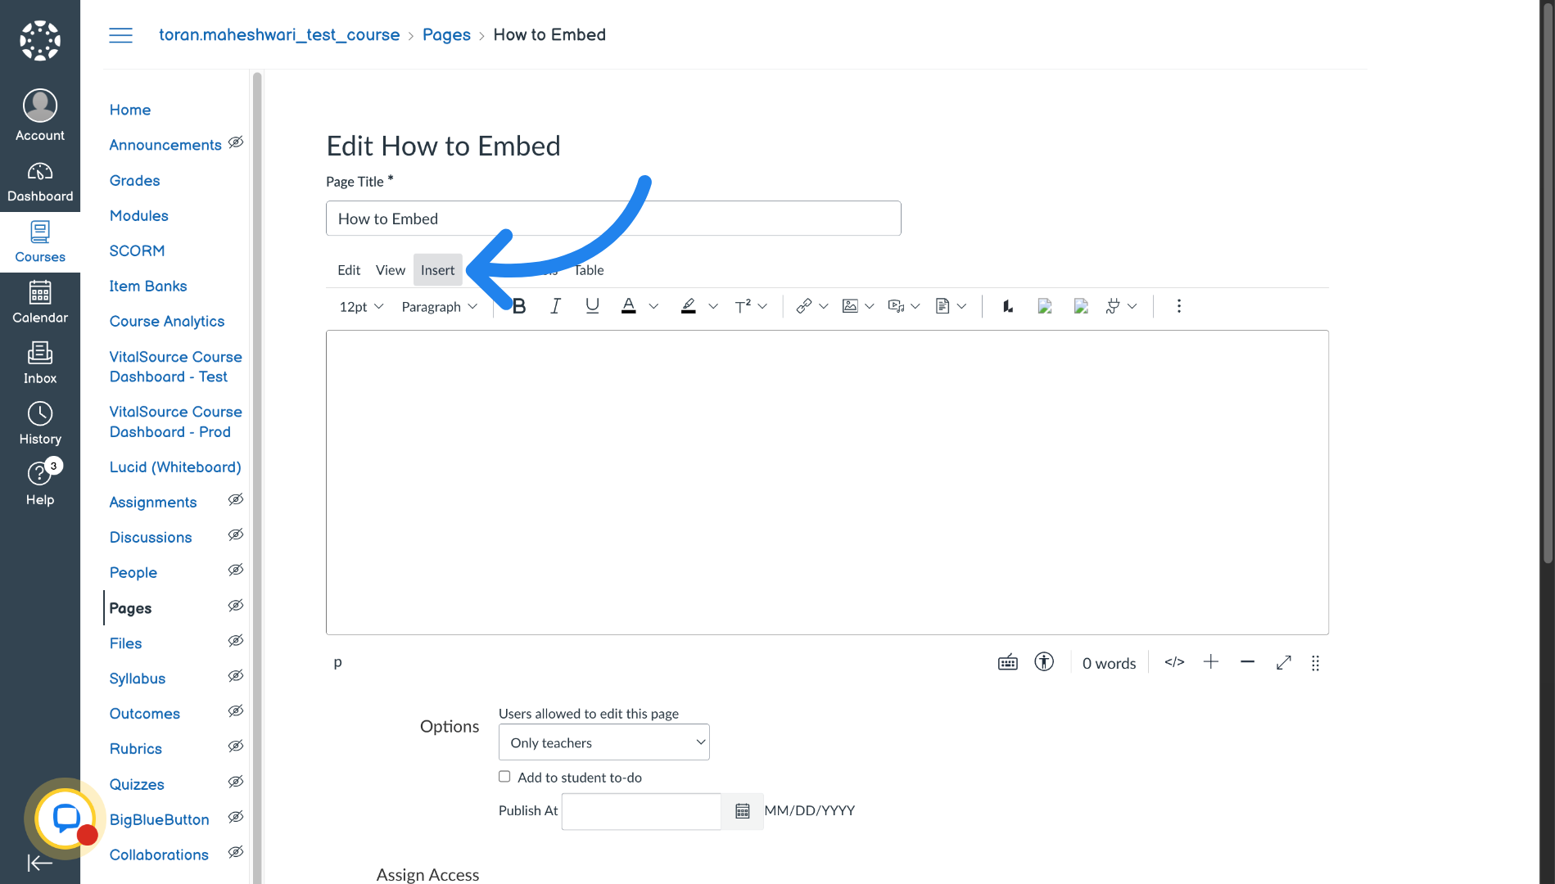Click the Page Title input field
1555x884 pixels.
(x=613, y=219)
